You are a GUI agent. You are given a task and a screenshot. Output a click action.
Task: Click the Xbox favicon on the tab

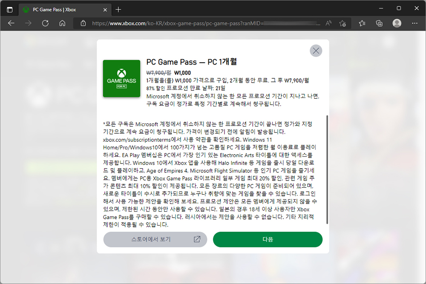coord(26,10)
